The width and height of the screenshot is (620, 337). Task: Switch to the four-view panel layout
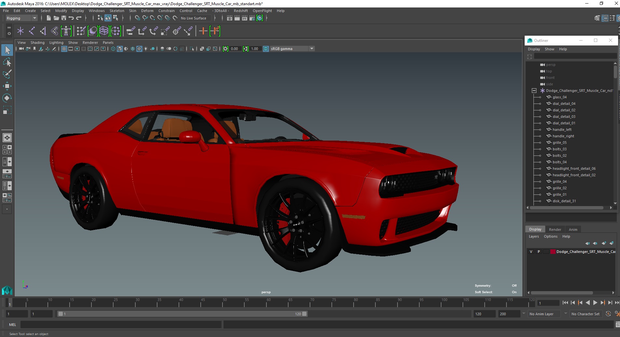tap(7, 150)
